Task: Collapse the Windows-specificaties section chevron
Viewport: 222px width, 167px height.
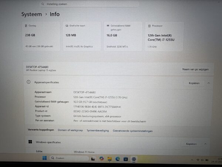Action: pyautogui.click(x=205, y=144)
